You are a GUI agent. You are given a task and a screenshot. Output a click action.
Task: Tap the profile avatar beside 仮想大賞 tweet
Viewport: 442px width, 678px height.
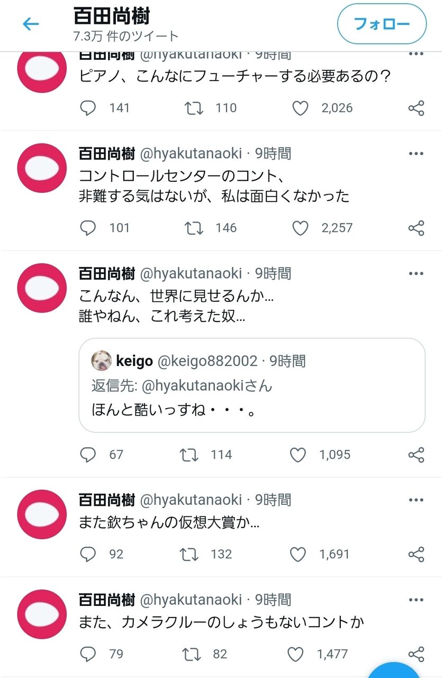(42, 514)
